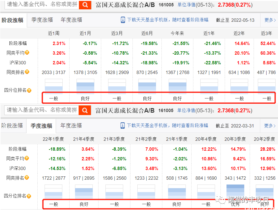Open 同类平均 help icon in the 近1周 table
Screen dimensions: 278x212
27,53
